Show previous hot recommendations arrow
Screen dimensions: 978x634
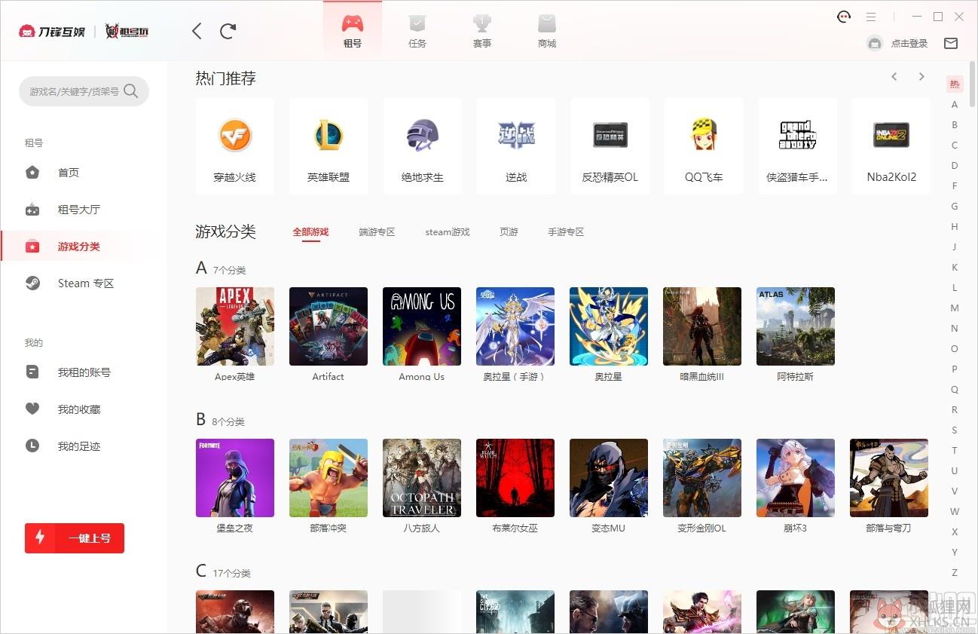tap(894, 77)
